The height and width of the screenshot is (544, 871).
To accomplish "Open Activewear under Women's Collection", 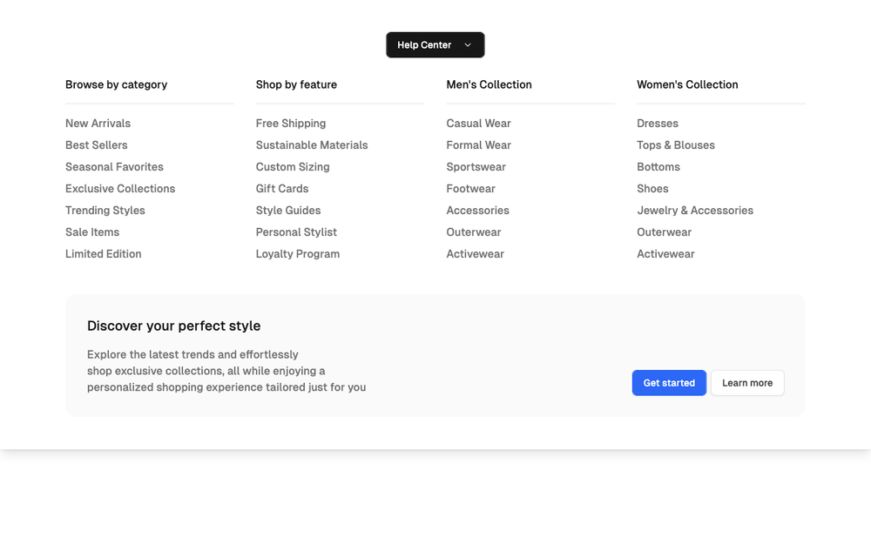I will click(x=665, y=253).
